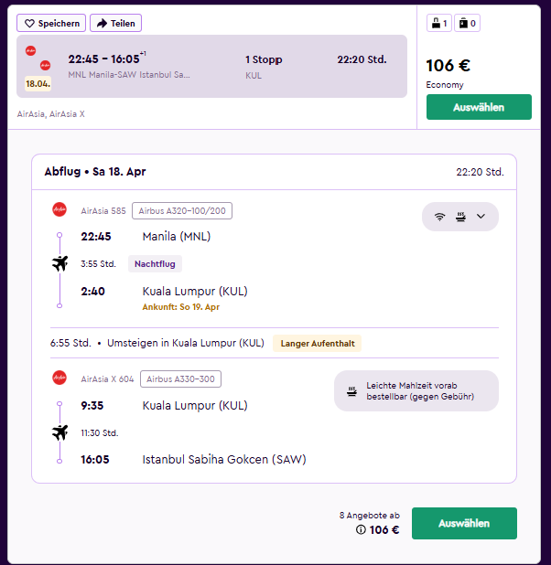Click the Airbus A330-300 aircraft tag
Image resolution: width=551 pixels, height=565 pixels.
click(180, 379)
